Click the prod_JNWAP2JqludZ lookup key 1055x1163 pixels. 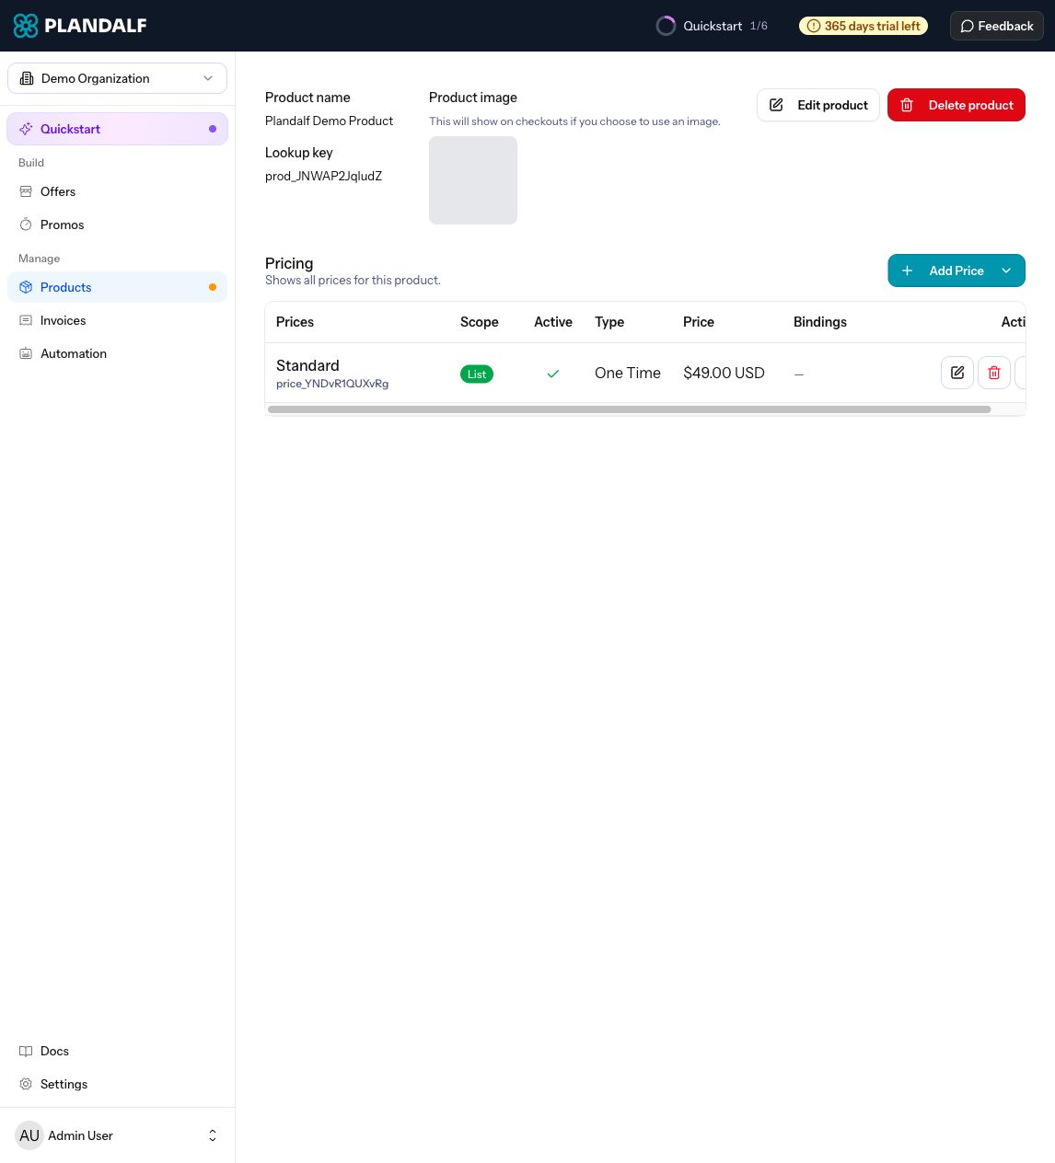[323, 176]
